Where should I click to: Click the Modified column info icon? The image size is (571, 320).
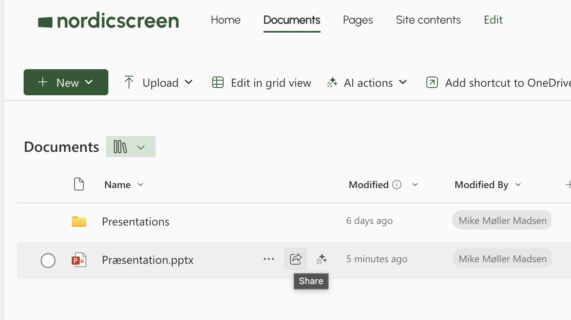pos(397,185)
